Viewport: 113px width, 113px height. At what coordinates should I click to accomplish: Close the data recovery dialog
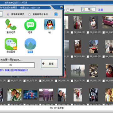62,7
